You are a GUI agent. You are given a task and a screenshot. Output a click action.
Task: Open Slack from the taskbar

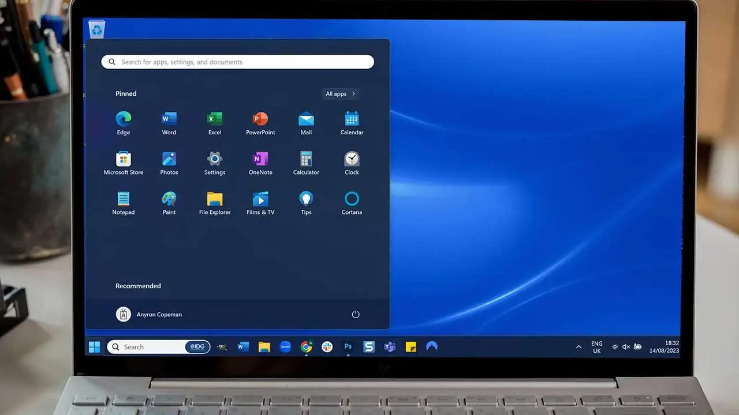point(327,346)
